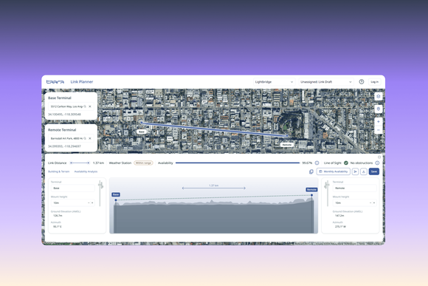Click the Base map marker label
Image resolution: width=428 pixels, height=286 pixels.
[142, 132]
